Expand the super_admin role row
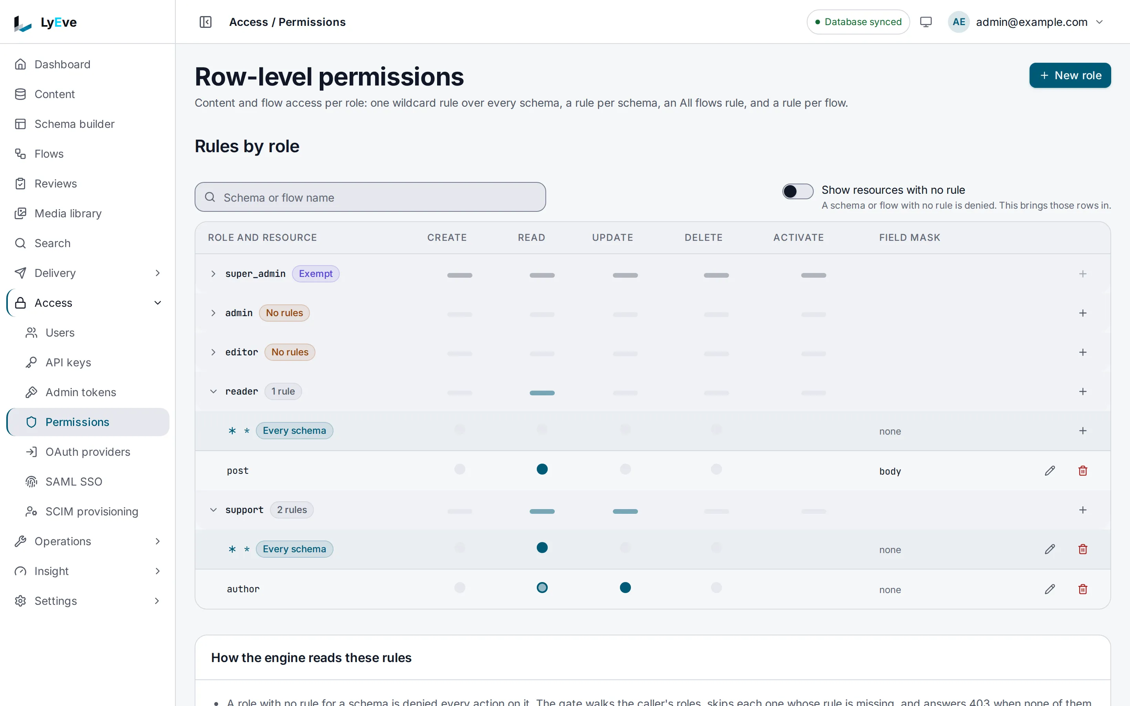This screenshot has height=706, width=1130. click(x=213, y=274)
